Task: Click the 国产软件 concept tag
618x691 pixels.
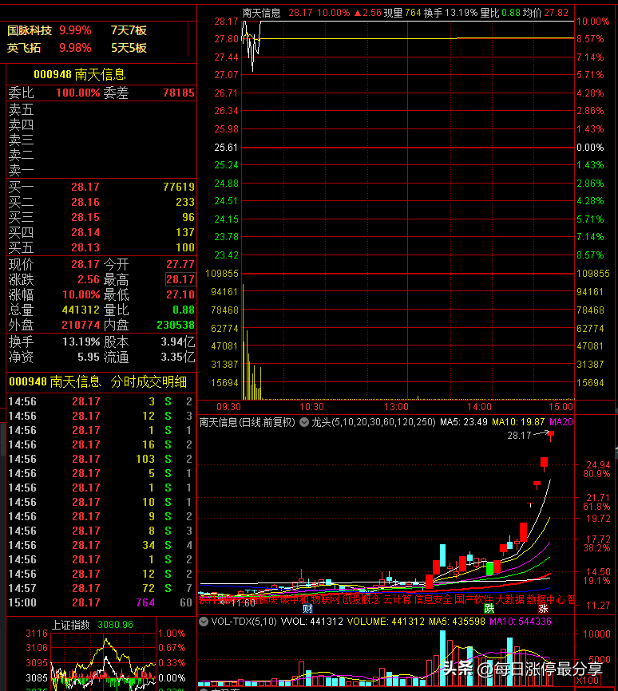Action: (473, 599)
